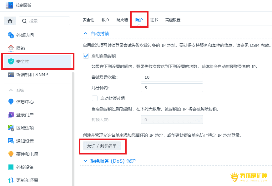This screenshot has width=272, height=186.
Task: Click the 登录门户 icon
Action: [11, 115]
